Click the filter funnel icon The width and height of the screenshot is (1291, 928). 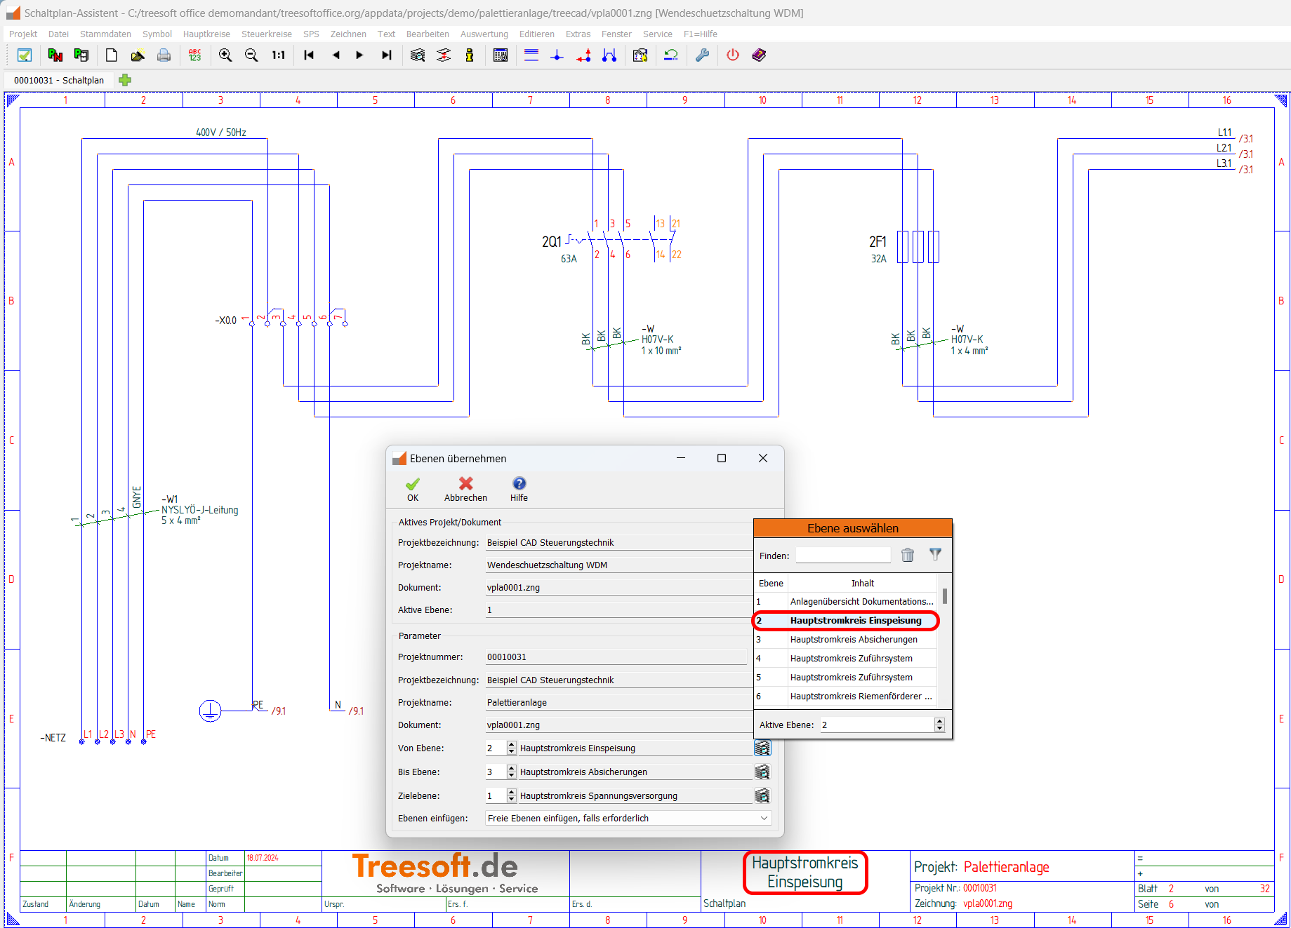935,555
